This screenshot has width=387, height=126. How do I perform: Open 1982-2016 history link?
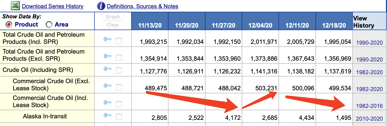369,106
